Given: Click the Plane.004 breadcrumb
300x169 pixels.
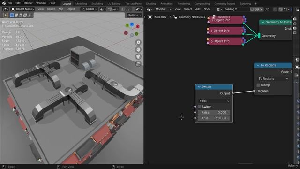Looking at the screenshot, I should coord(157,17).
